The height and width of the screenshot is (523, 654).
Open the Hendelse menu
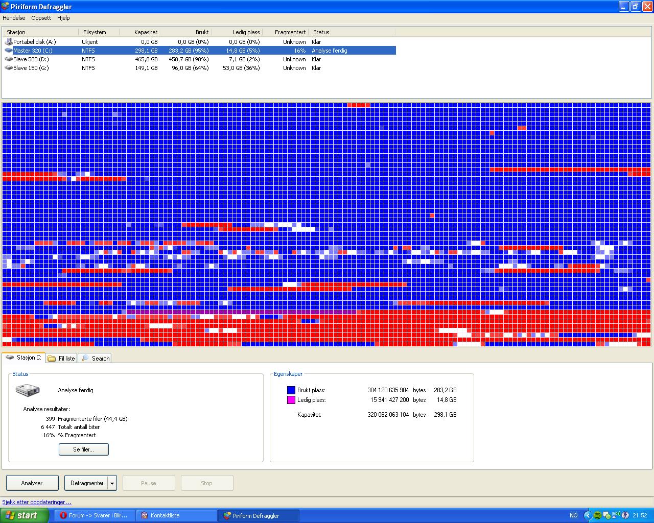14,18
